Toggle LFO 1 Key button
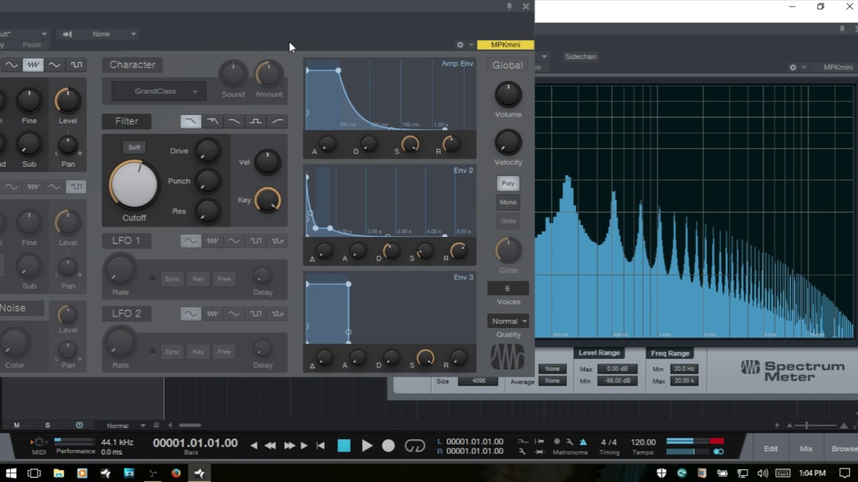This screenshot has width=858, height=482. tap(198, 278)
